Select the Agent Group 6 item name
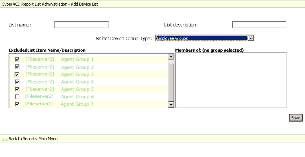 point(77,97)
